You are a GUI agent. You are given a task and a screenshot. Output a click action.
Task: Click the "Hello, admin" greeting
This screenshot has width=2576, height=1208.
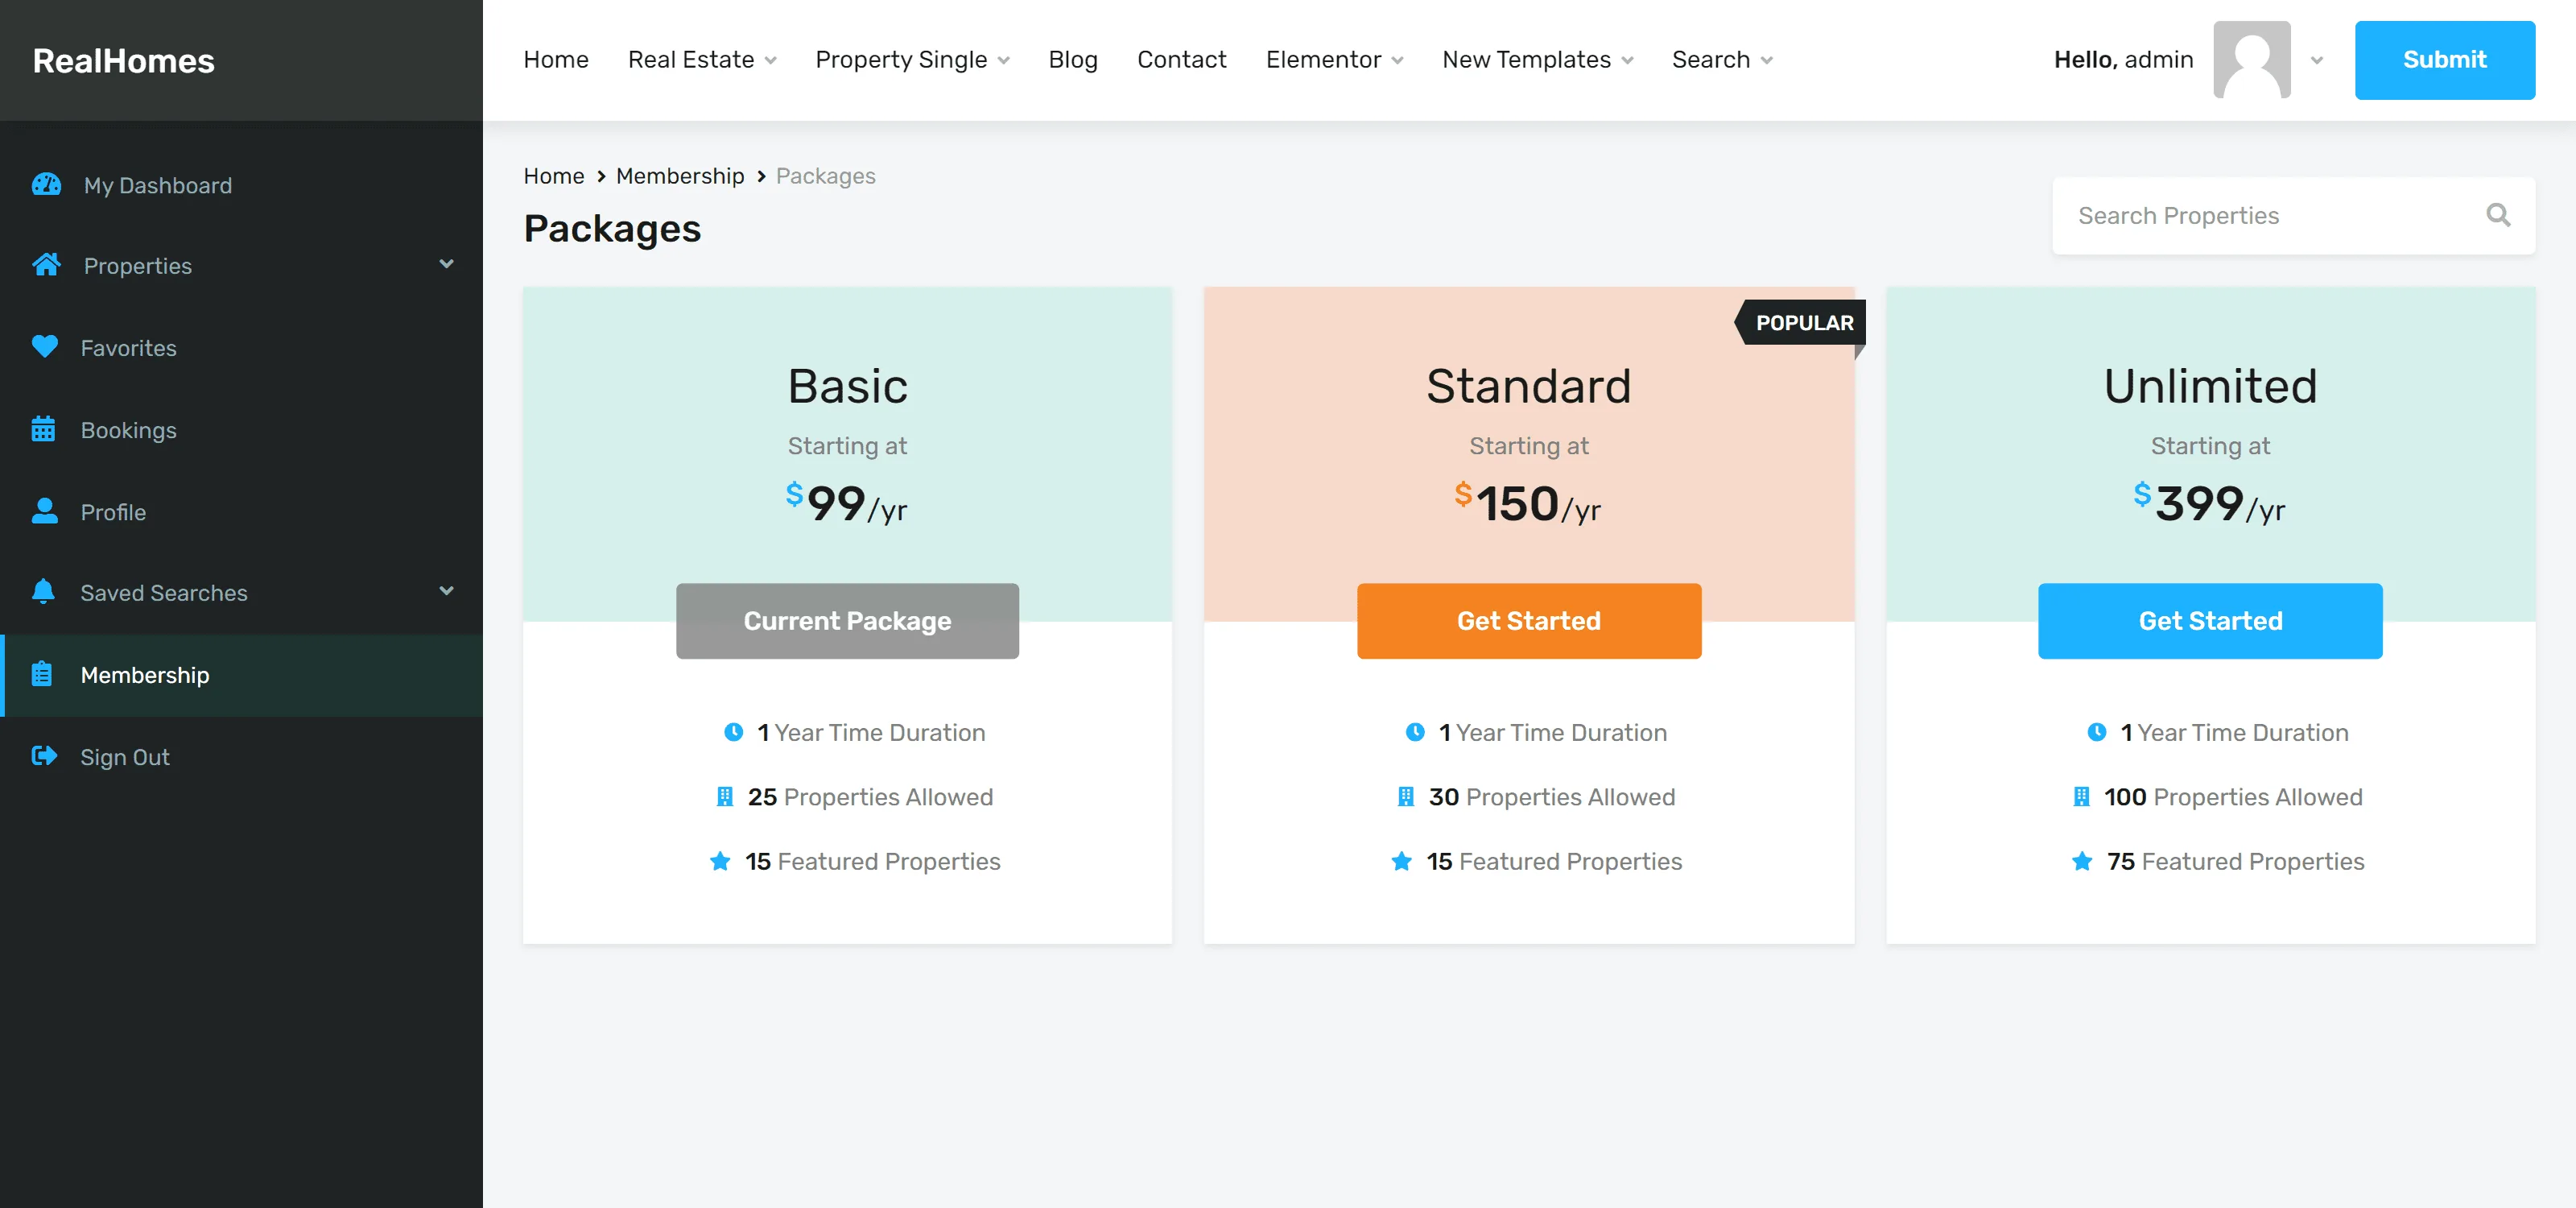(2123, 60)
